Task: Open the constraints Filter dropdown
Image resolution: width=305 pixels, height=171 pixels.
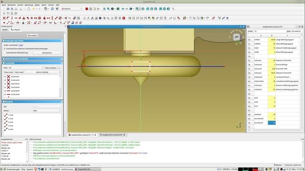Action: pos(26,68)
